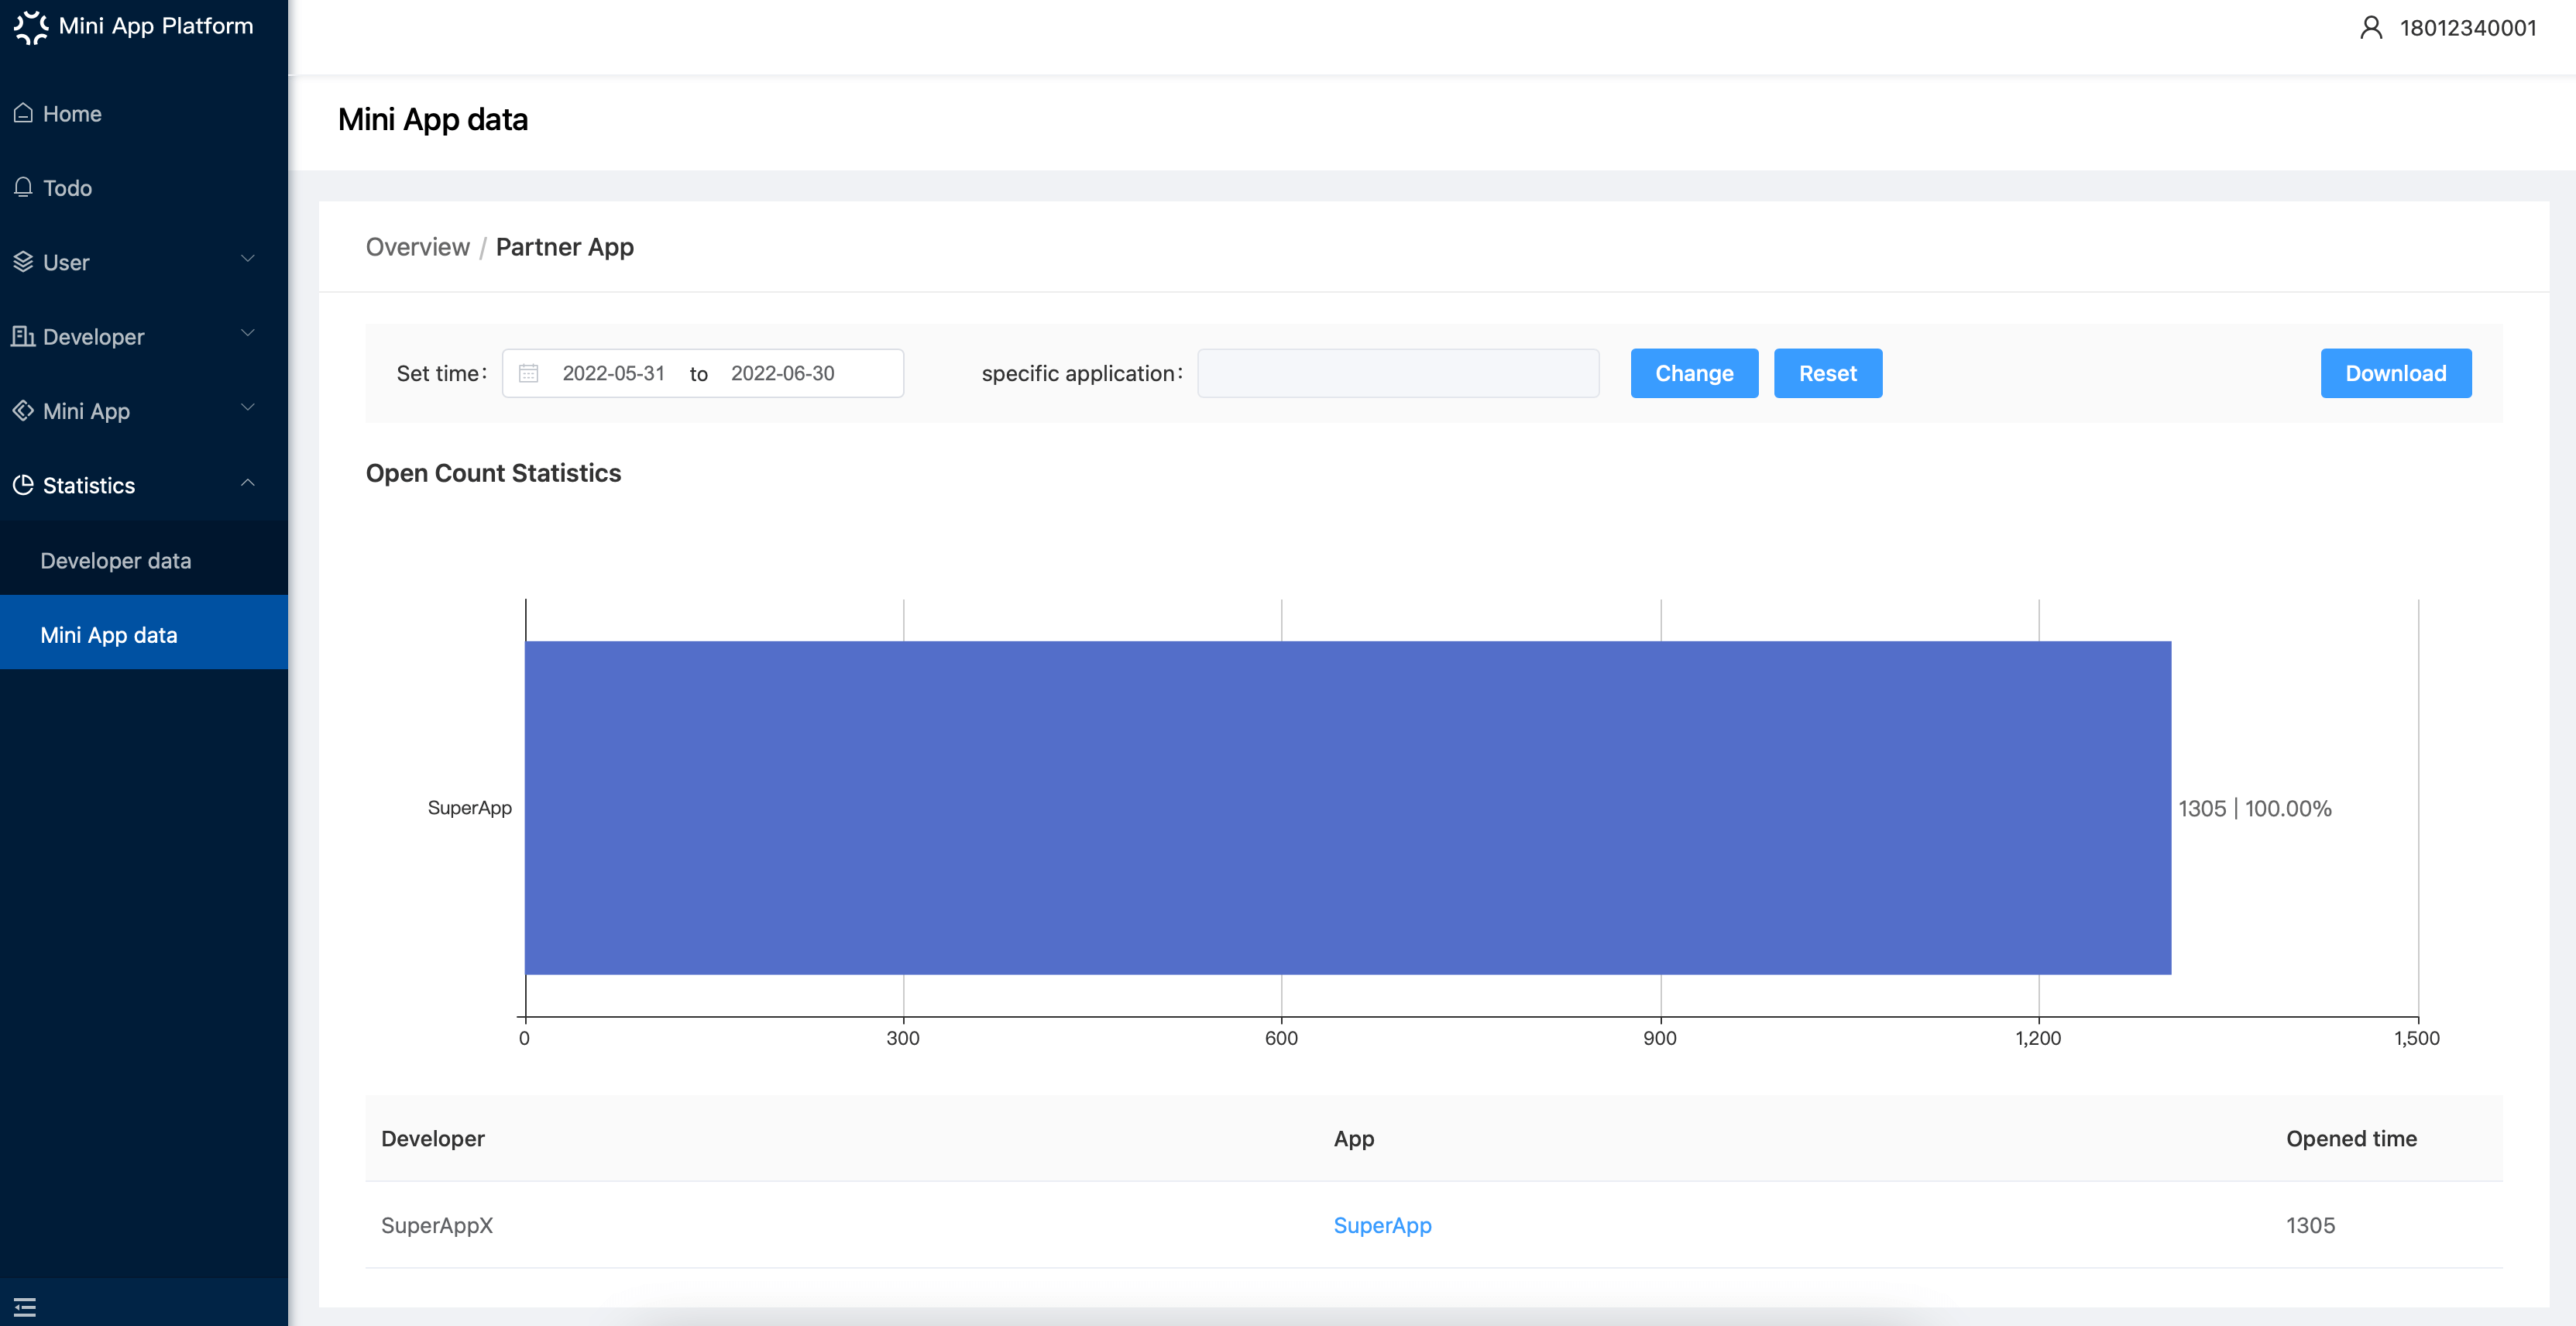This screenshot has height=1326, width=2576.
Task: Click the User layers icon
Action: pyautogui.click(x=23, y=262)
